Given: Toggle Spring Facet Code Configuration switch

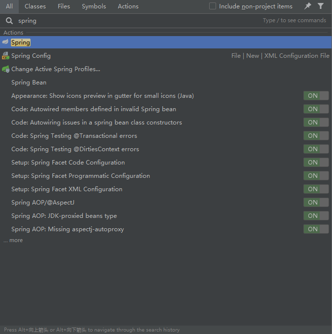Looking at the screenshot, I should point(316,163).
